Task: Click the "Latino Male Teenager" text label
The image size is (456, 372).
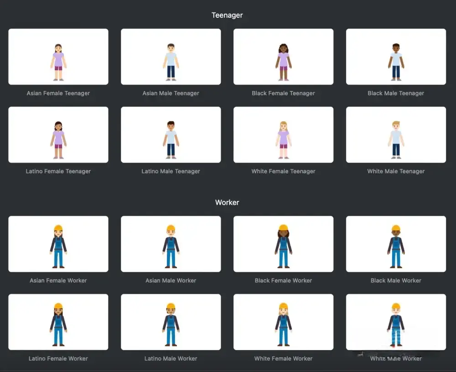Action: 171,171
